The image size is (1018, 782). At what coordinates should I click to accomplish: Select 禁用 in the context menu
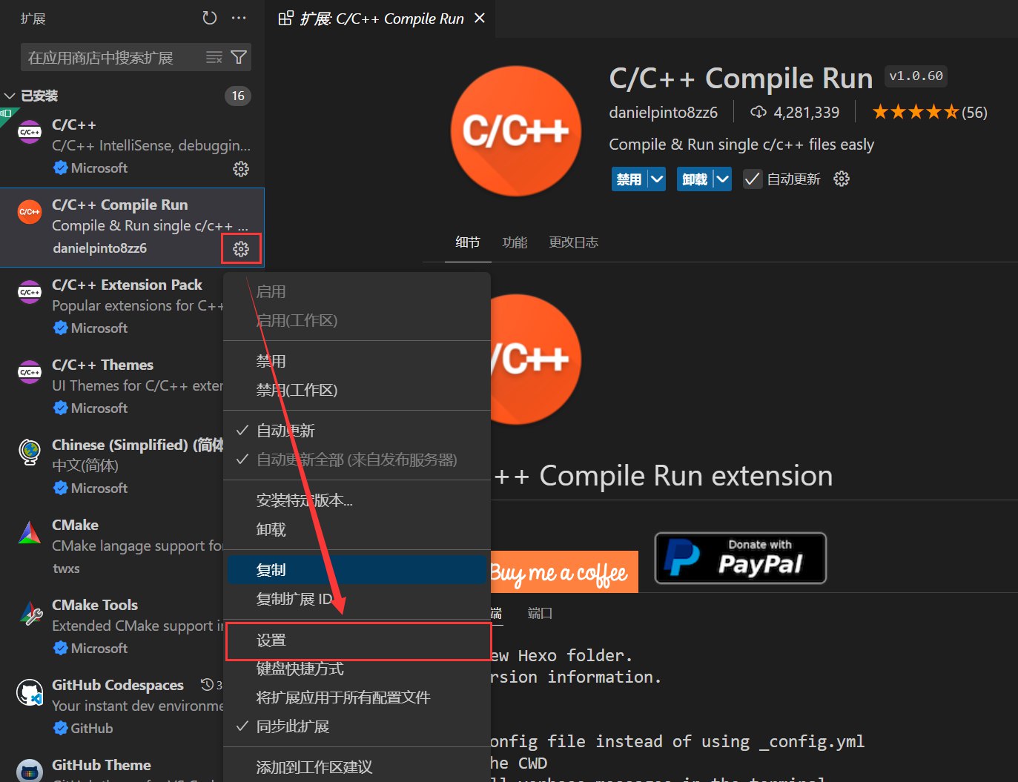(357, 361)
